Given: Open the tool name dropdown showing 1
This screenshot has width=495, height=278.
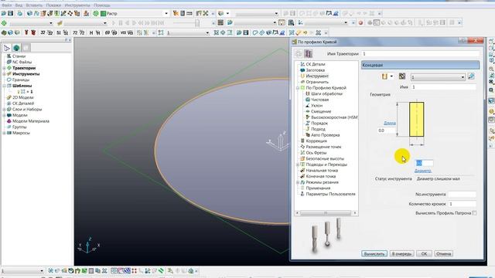Looking at the screenshot, I should tap(438, 77).
